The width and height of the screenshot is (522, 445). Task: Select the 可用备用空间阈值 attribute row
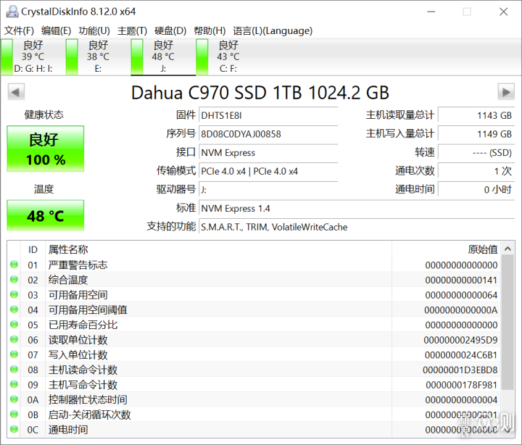[254, 310]
